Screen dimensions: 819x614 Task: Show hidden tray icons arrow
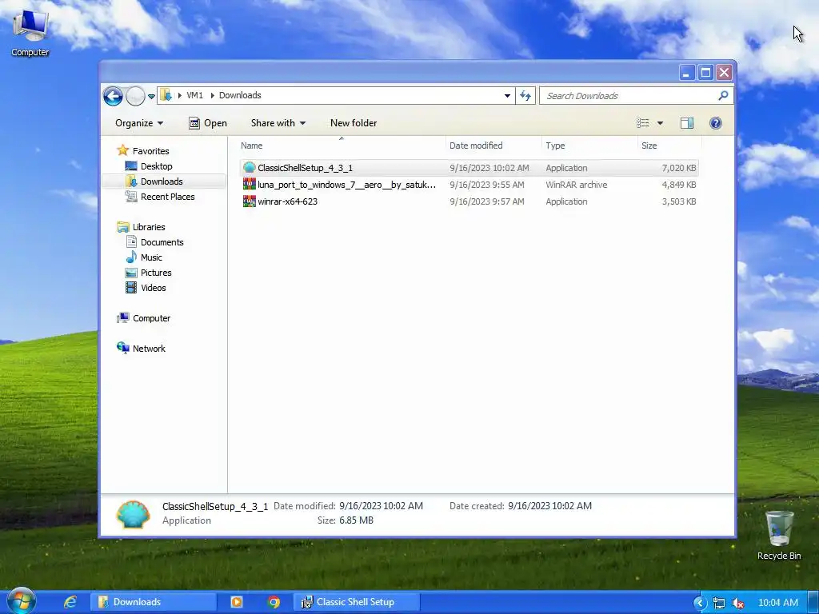[x=700, y=603]
